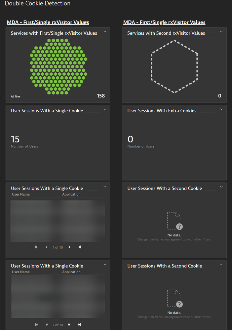Open chevron menu on User Sessions With Extra Cookies
Screen dimensions: 232x330
tap(221, 109)
